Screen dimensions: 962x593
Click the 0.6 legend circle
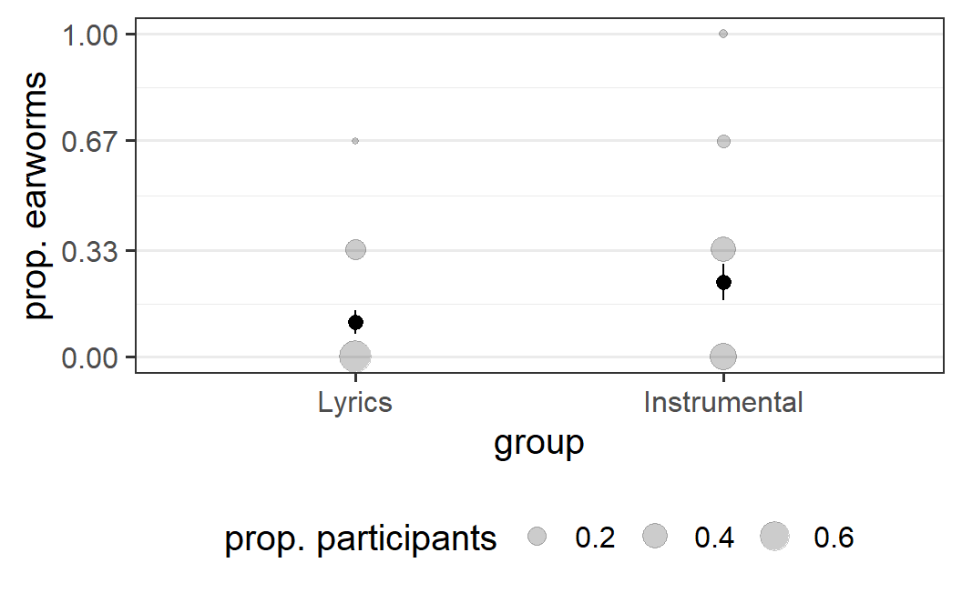775,537
